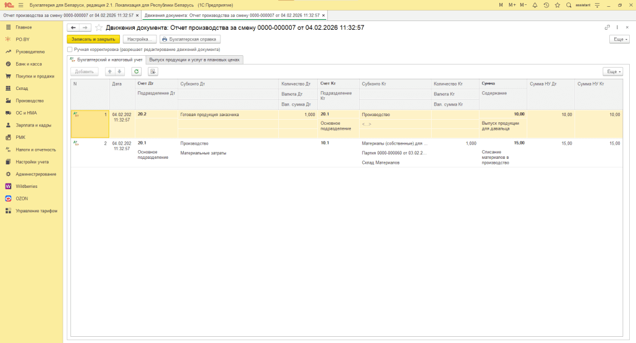Click the Сумма column header
The width and height of the screenshot is (636, 343).
pyautogui.click(x=503, y=83)
